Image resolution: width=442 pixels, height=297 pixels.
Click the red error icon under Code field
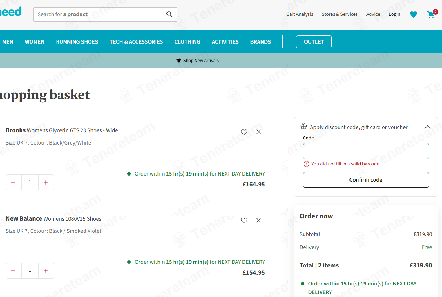coord(307,164)
